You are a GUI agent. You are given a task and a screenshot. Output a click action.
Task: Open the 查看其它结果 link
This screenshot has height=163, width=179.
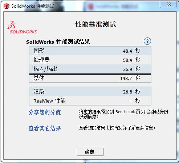45,128
